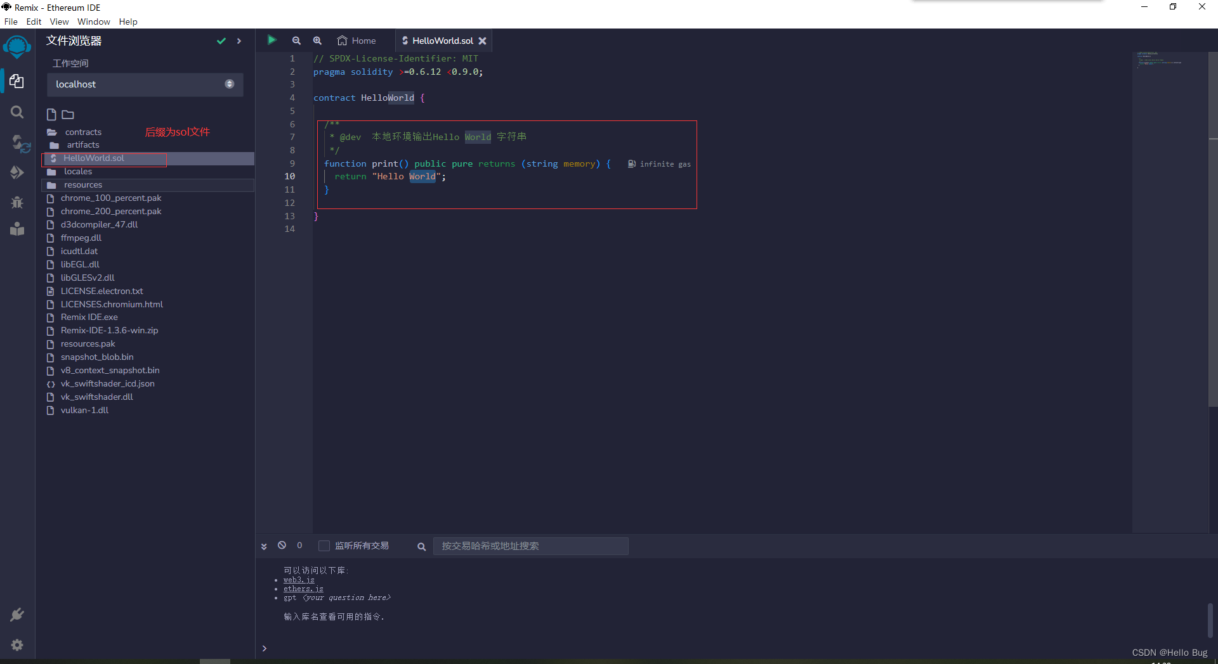The width and height of the screenshot is (1218, 664).
Task: Open Deploy & run transactions icon
Action: coord(17,172)
